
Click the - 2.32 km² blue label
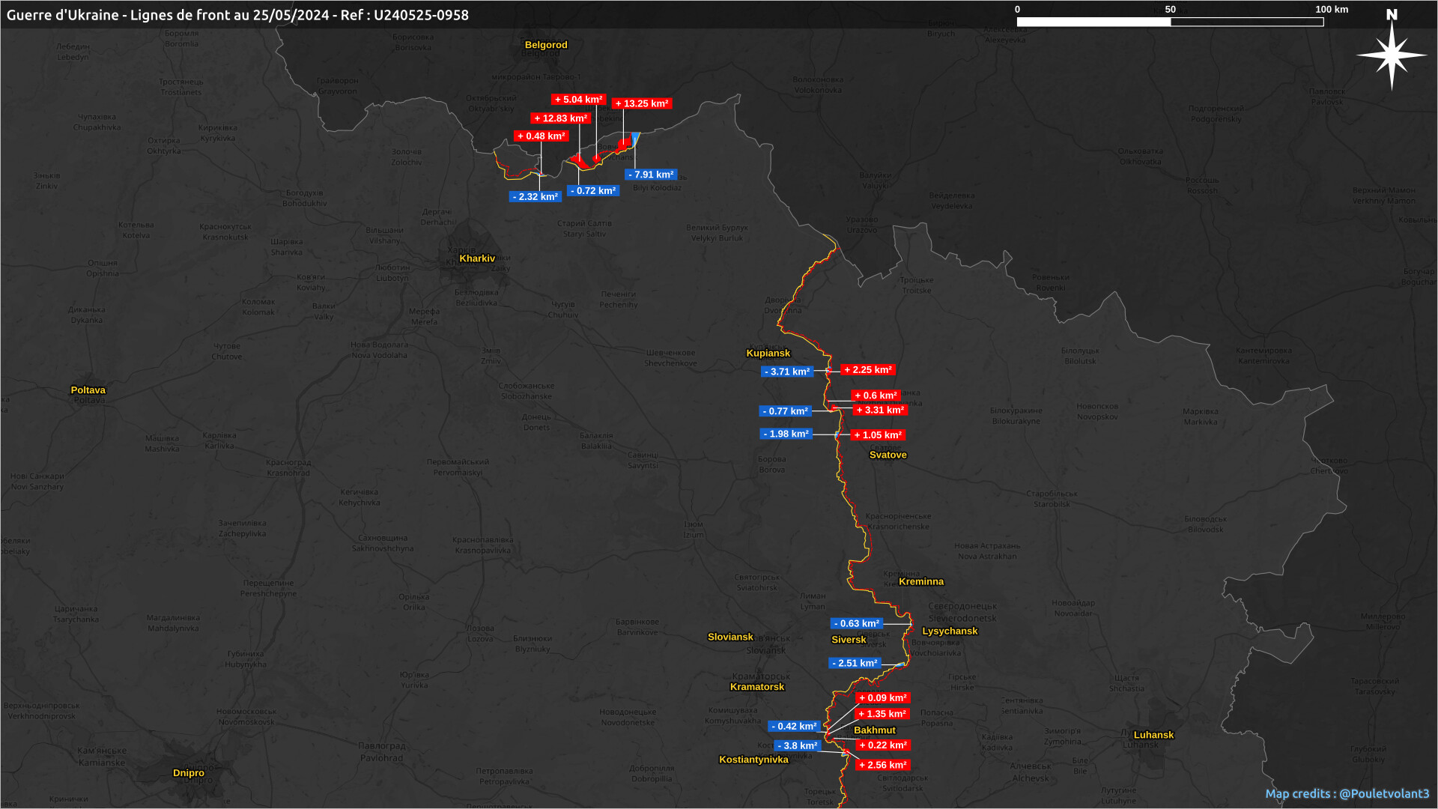click(535, 197)
